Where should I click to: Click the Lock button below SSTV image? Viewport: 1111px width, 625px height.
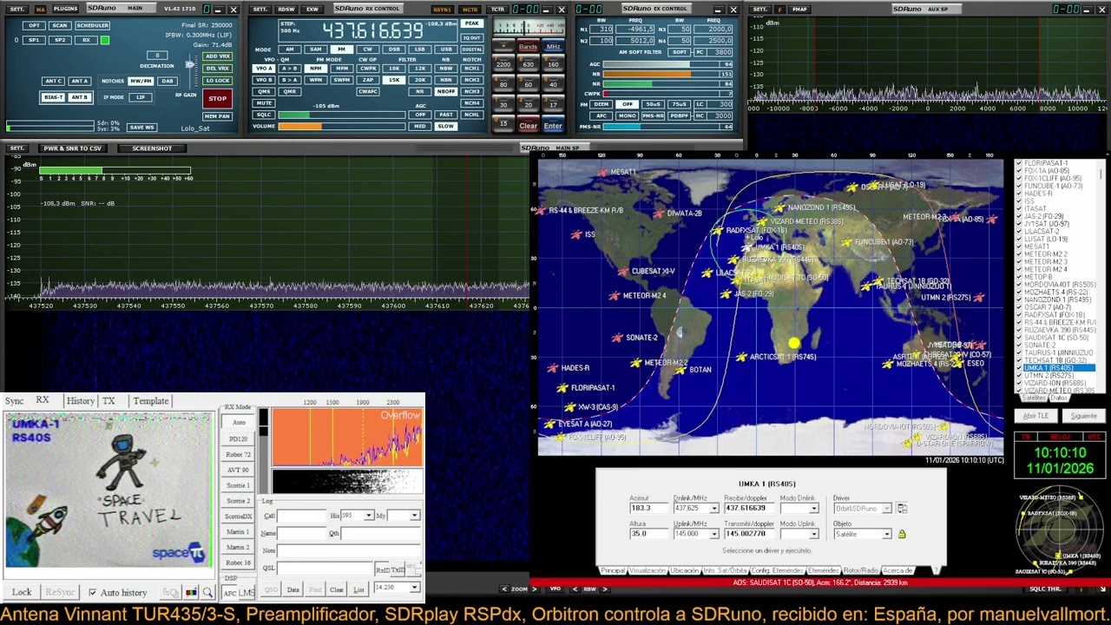pos(22,592)
